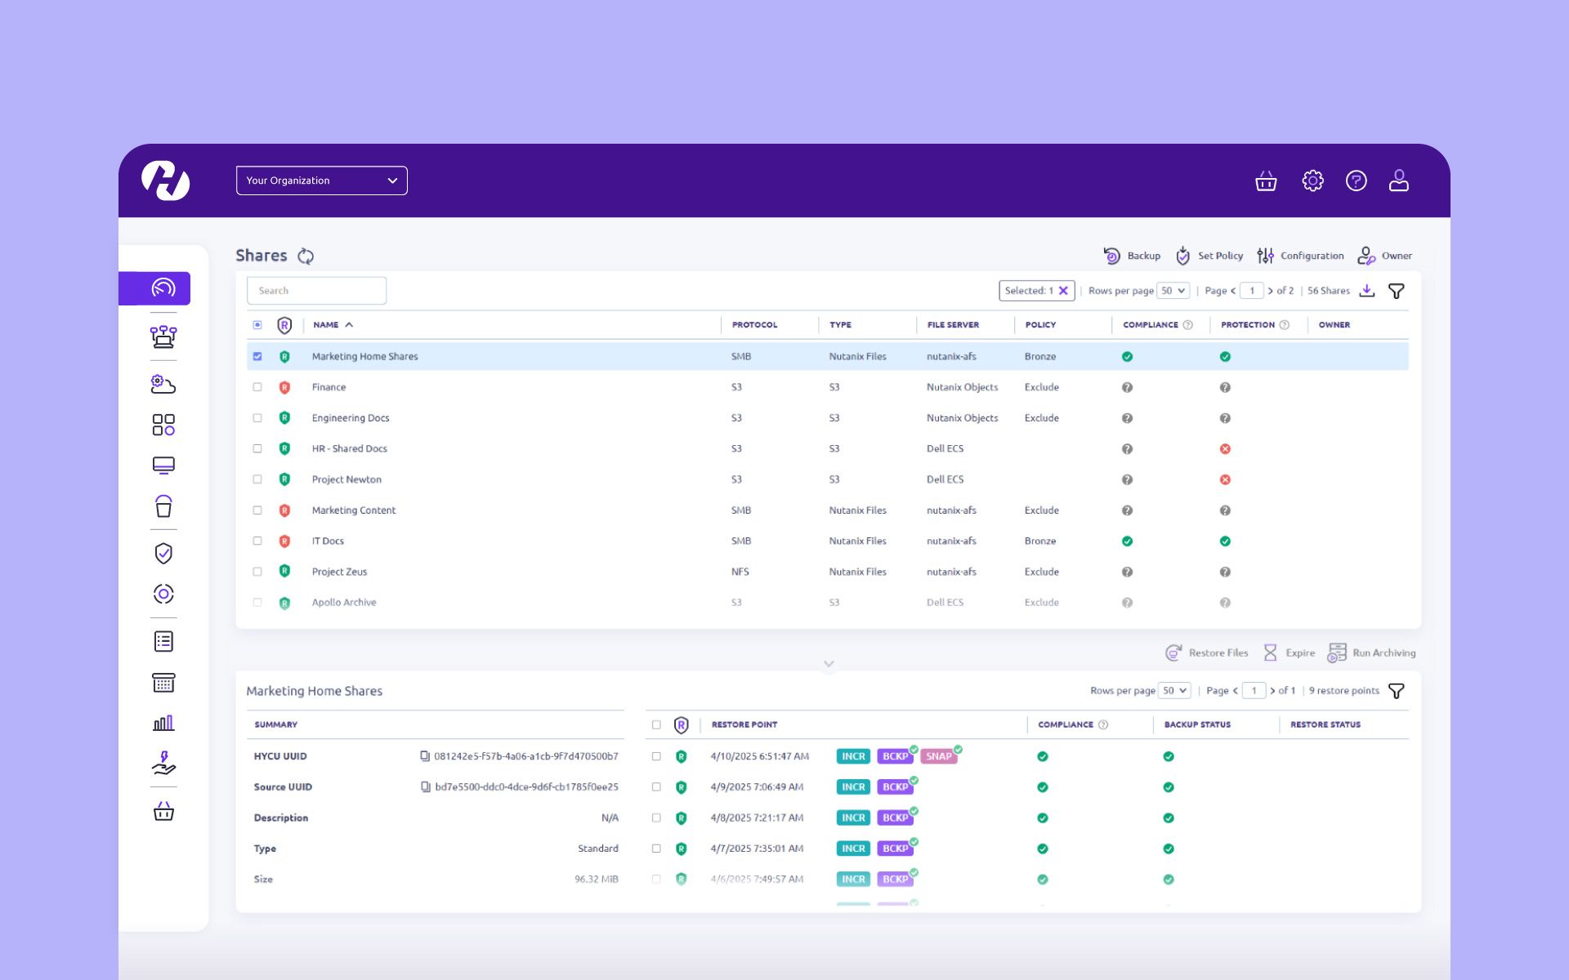Image resolution: width=1569 pixels, height=980 pixels.
Task: Open the settings gear in header
Action: 1312,180
